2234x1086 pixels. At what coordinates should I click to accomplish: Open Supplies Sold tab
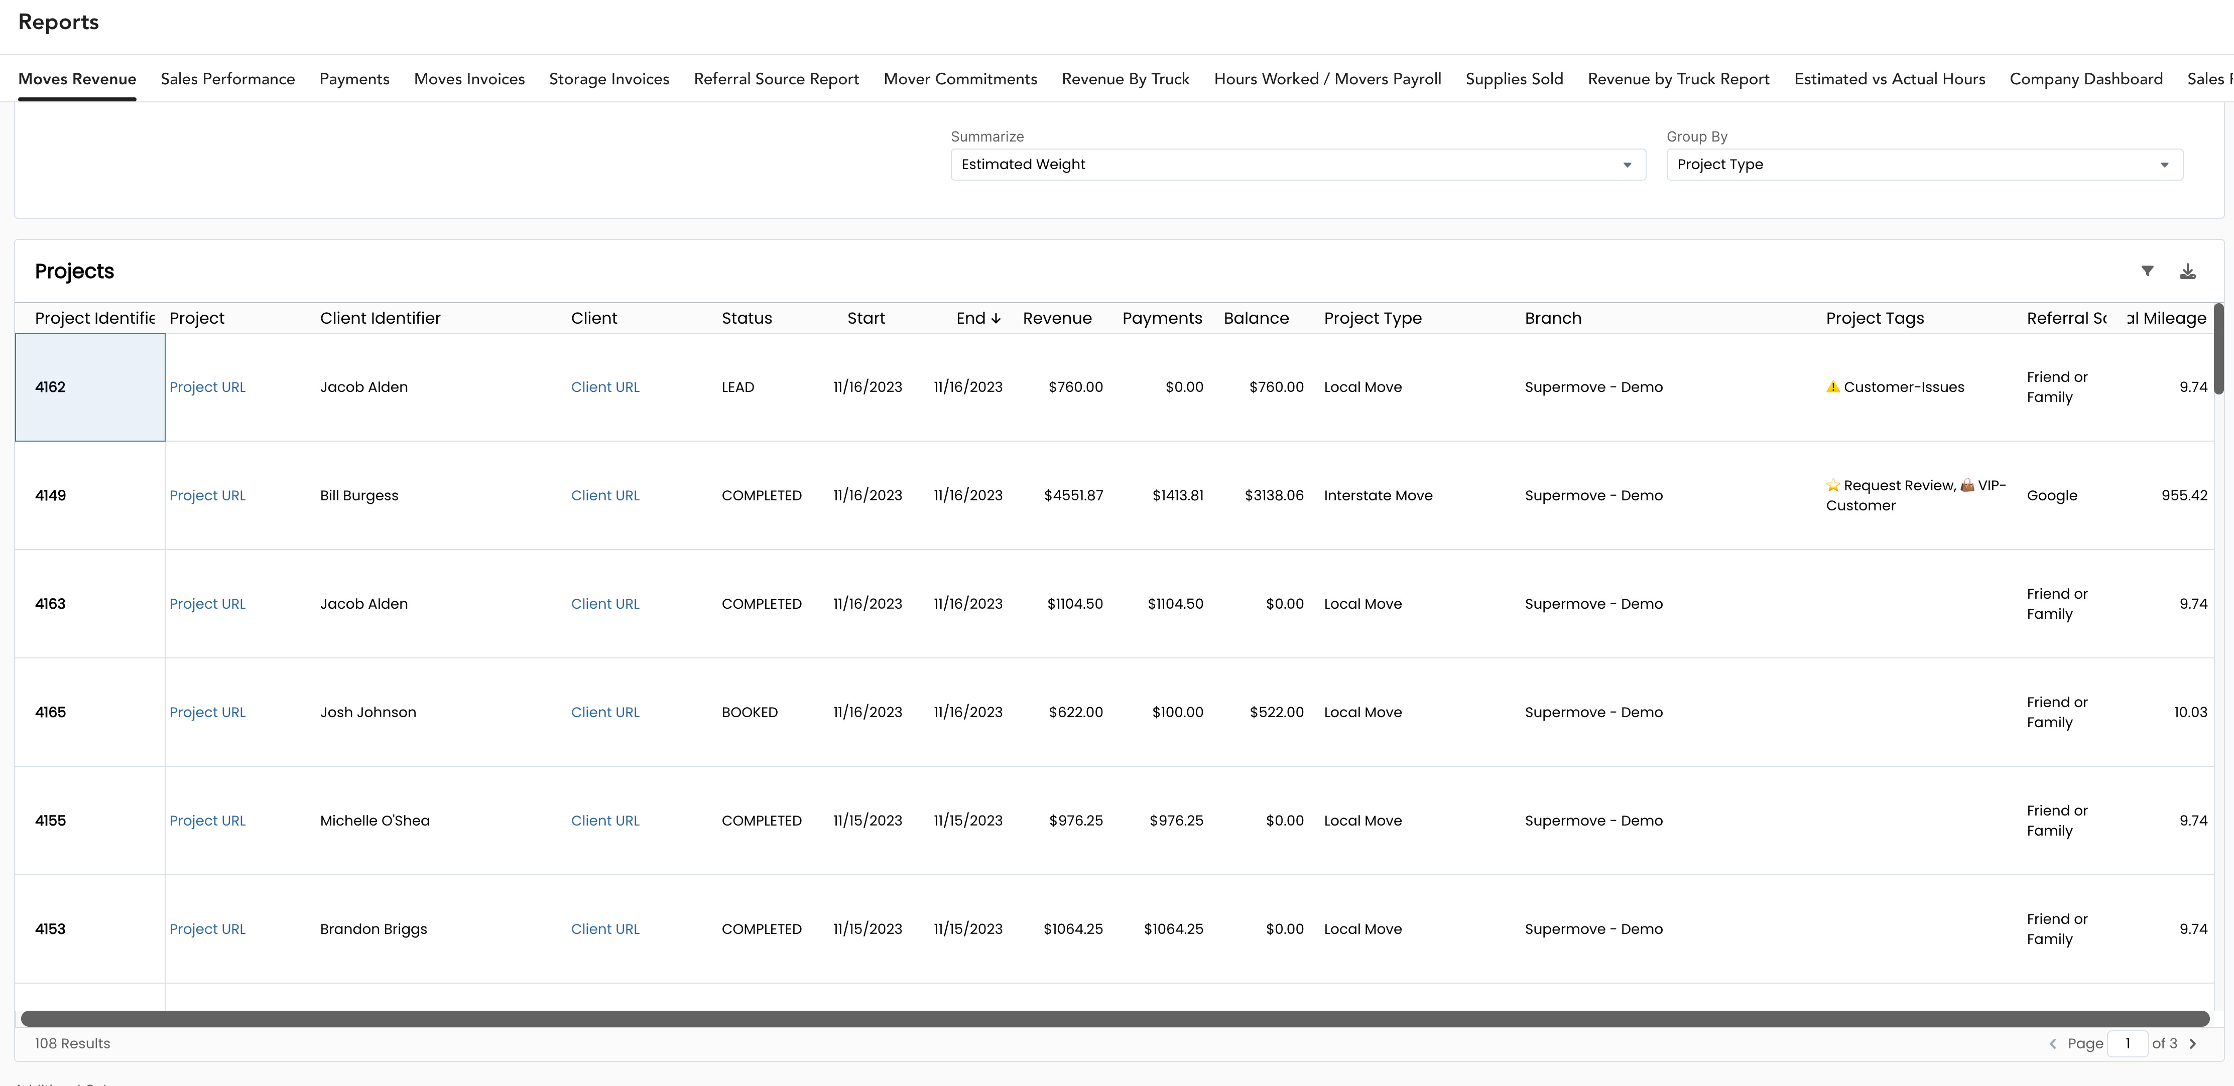click(1513, 79)
